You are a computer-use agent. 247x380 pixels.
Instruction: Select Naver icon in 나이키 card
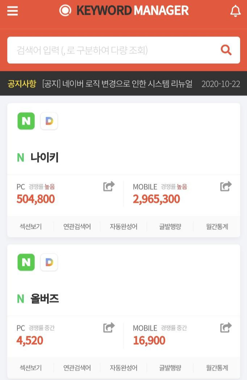point(26,121)
